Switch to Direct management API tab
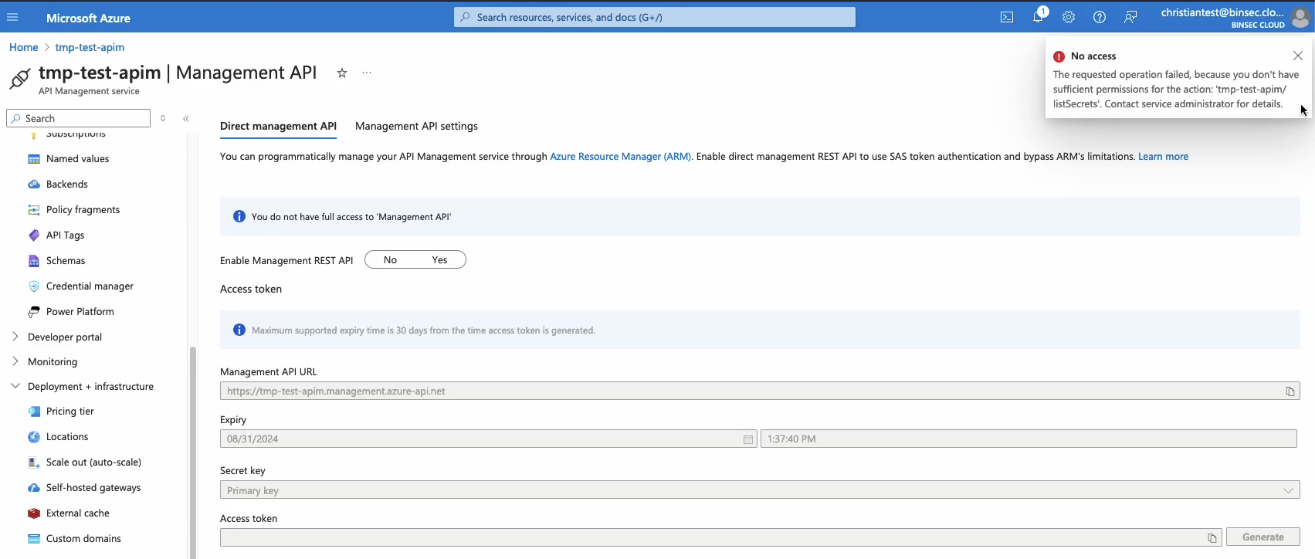The image size is (1315, 559). coord(278,126)
